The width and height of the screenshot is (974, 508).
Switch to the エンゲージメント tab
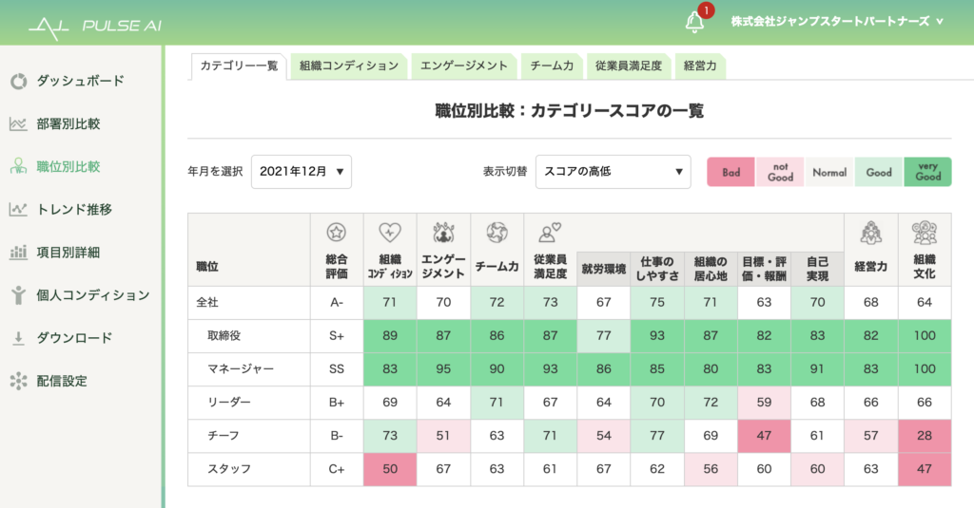[x=464, y=66]
